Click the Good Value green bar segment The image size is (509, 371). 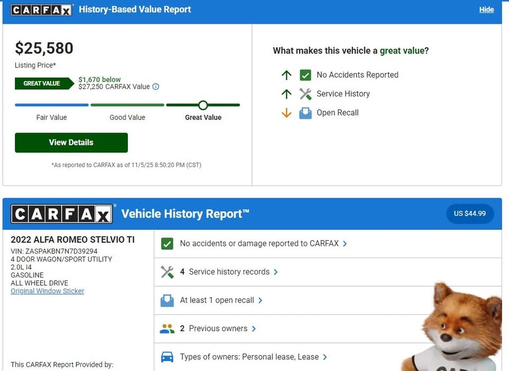[x=127, y=105]
